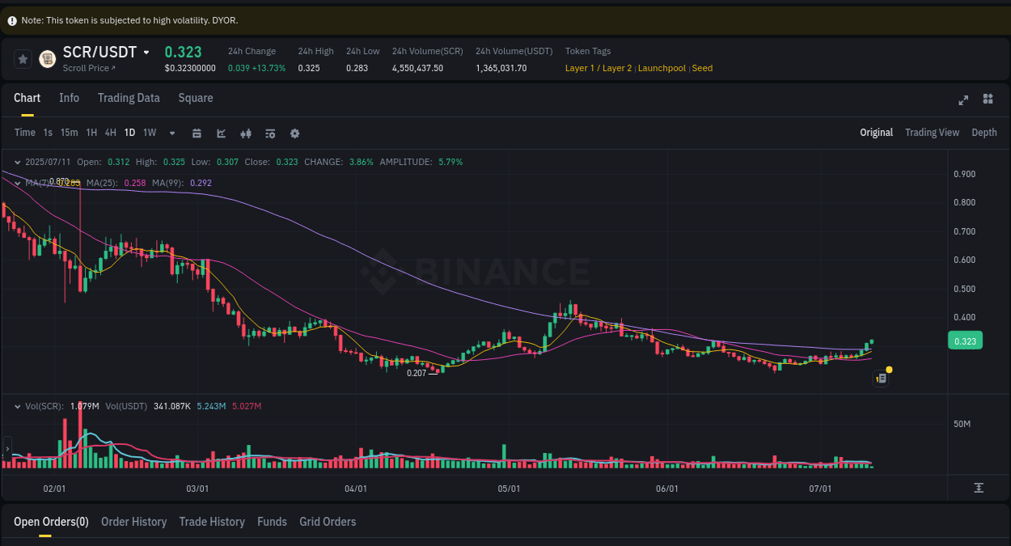Click the small trade panel icon on the chart
This screenshot has height=546, width=1011.
point(881,378)
